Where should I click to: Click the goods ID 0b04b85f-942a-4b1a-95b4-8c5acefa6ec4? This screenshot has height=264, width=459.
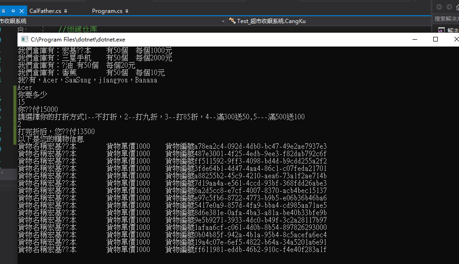point(260,235)
